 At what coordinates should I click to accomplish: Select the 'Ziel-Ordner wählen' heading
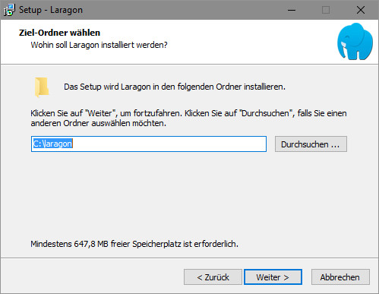59,33
